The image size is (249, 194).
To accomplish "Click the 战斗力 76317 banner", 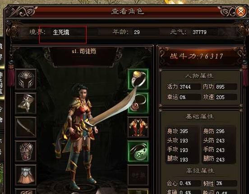I will pos(196,56).
